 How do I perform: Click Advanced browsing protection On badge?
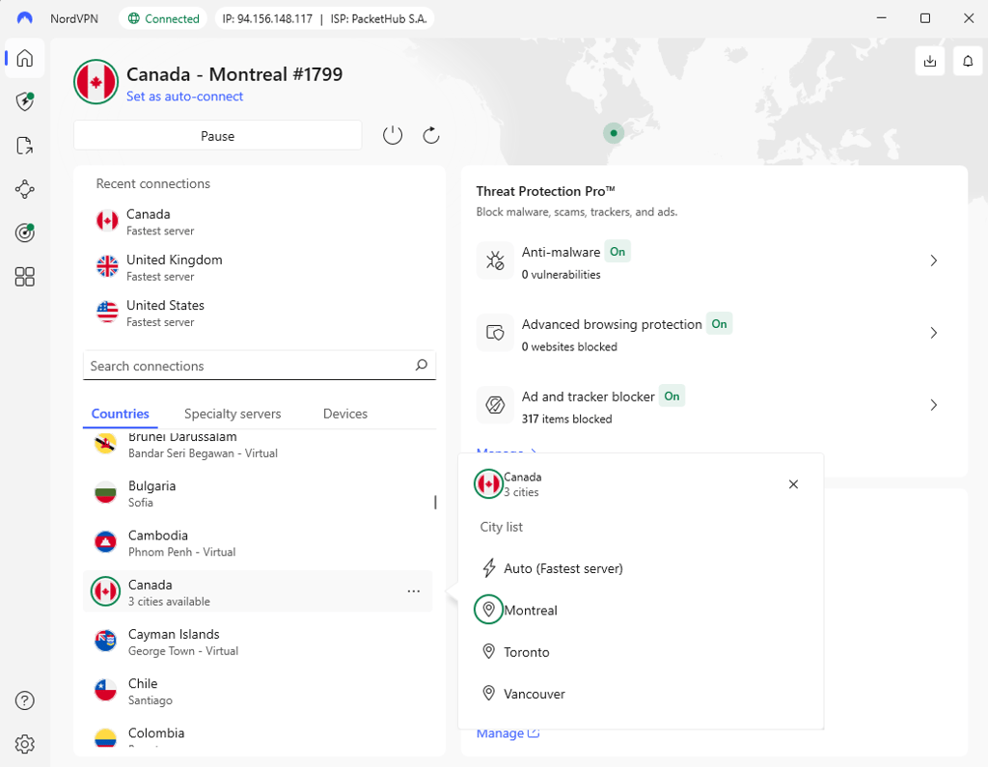coord(719,324)
